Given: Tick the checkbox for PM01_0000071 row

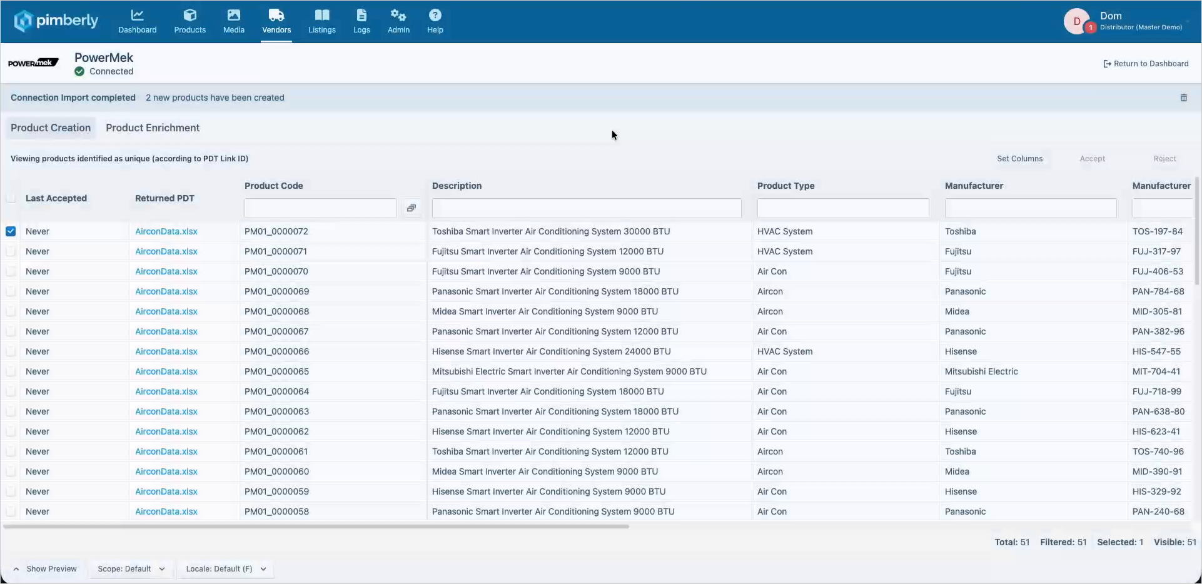Looking at the screenshot, I should click(11, 251).
